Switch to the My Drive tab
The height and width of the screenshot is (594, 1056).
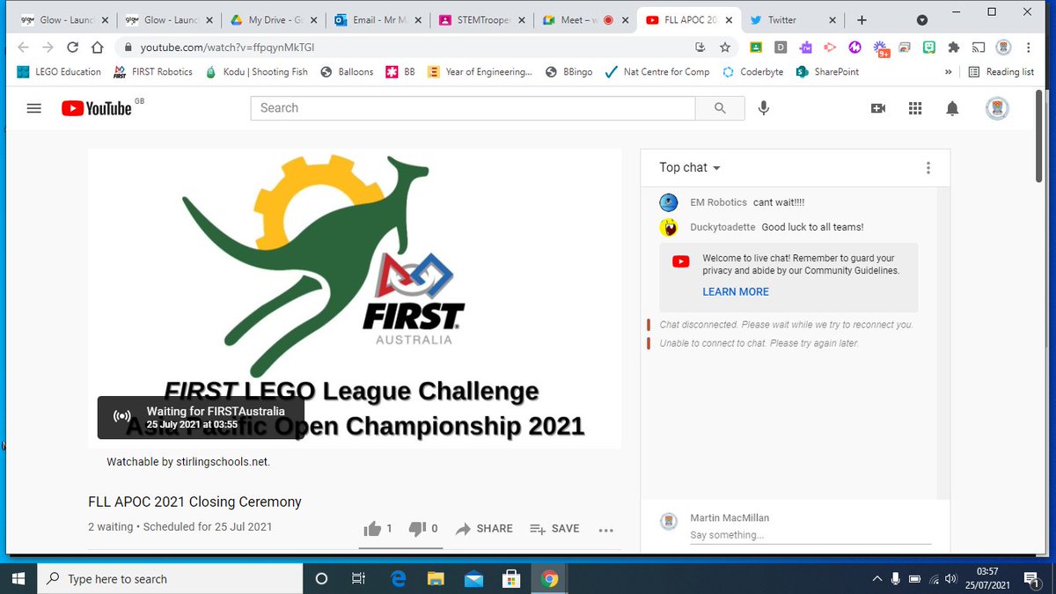(273, 20)
